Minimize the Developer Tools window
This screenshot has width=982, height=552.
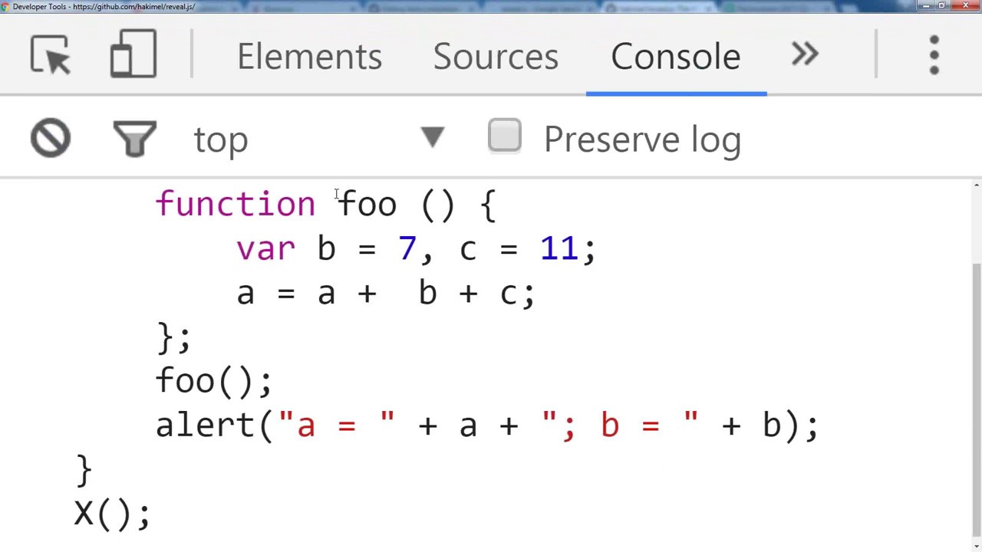[925, 6]
